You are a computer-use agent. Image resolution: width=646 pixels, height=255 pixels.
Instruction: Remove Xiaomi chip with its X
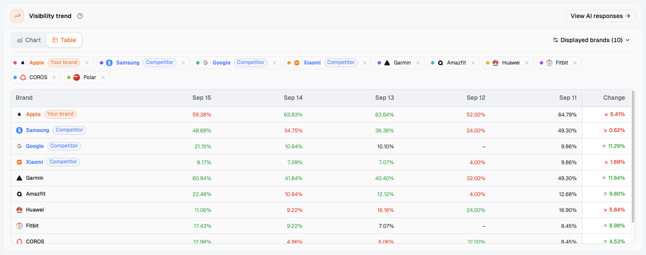(365, 63)
